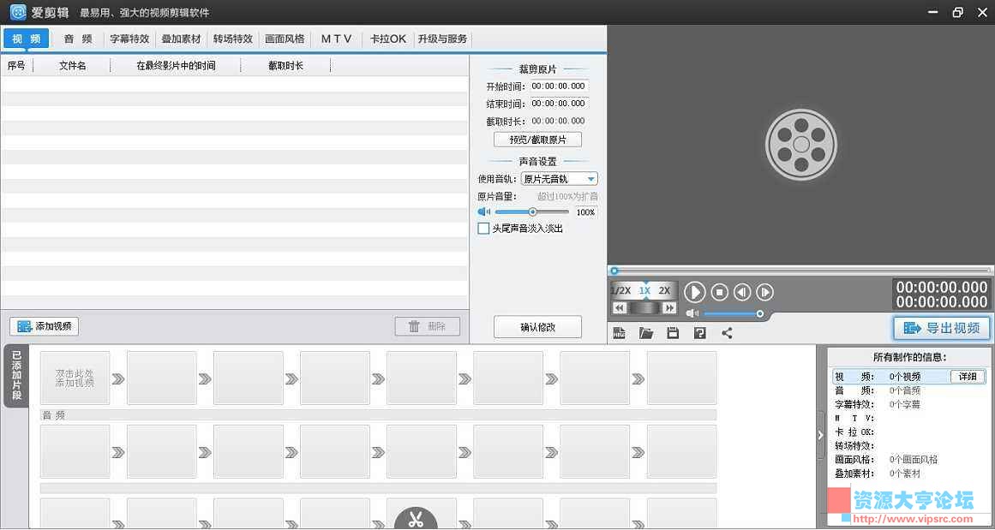Click the fast-forward double-arrow button
This screenshot has width=995, height=530.
[668, 307]
